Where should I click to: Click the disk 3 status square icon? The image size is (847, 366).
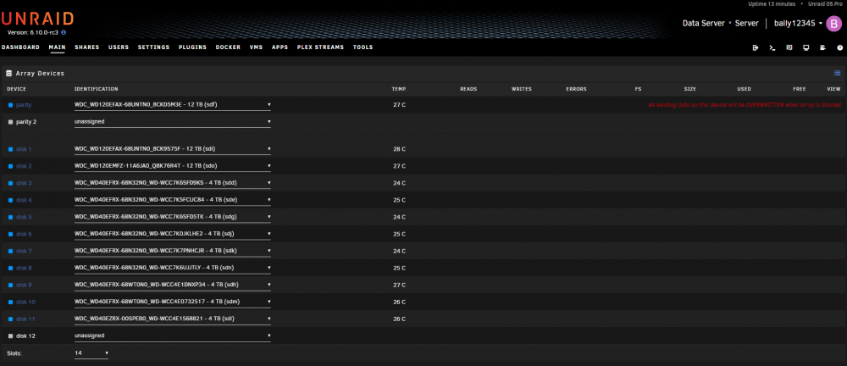[10, 183]
